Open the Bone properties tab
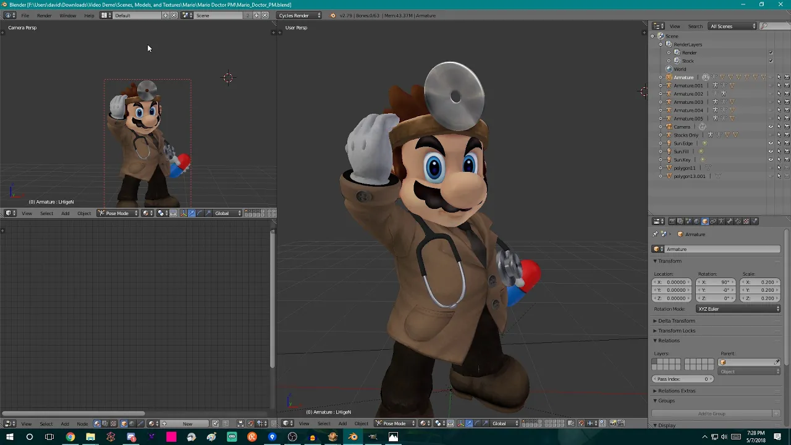Viewport: 791px width, 445px height. (x=729, y=221)
